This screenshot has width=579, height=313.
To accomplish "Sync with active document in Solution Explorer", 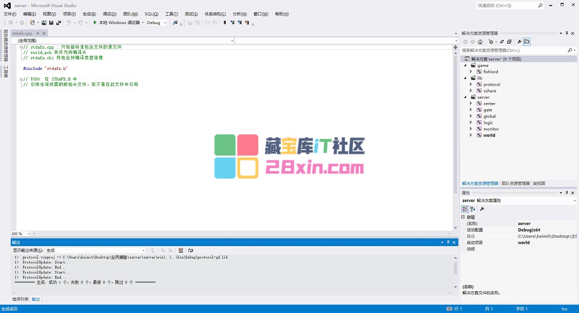I will 502,42.
